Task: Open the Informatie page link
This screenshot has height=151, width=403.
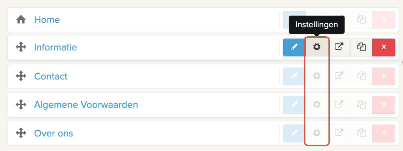Action: tap(55, 47)
